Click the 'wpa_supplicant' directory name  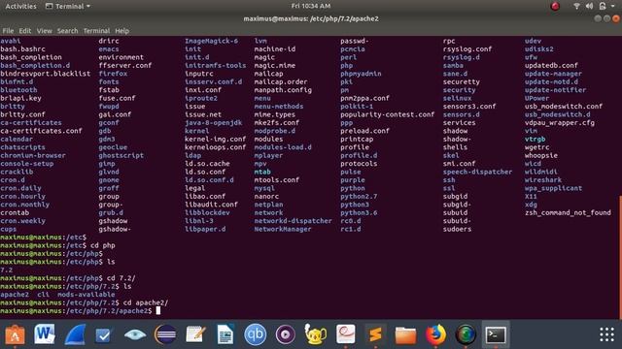(x=553, y=188)
